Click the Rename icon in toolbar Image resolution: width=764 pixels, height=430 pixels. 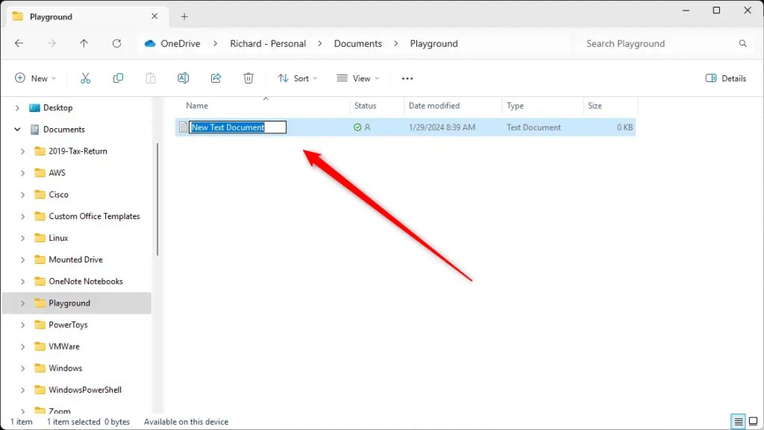(x=184, y=78)
